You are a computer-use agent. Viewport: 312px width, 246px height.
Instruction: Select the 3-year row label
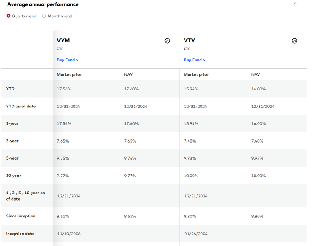[x=12, y=141]
